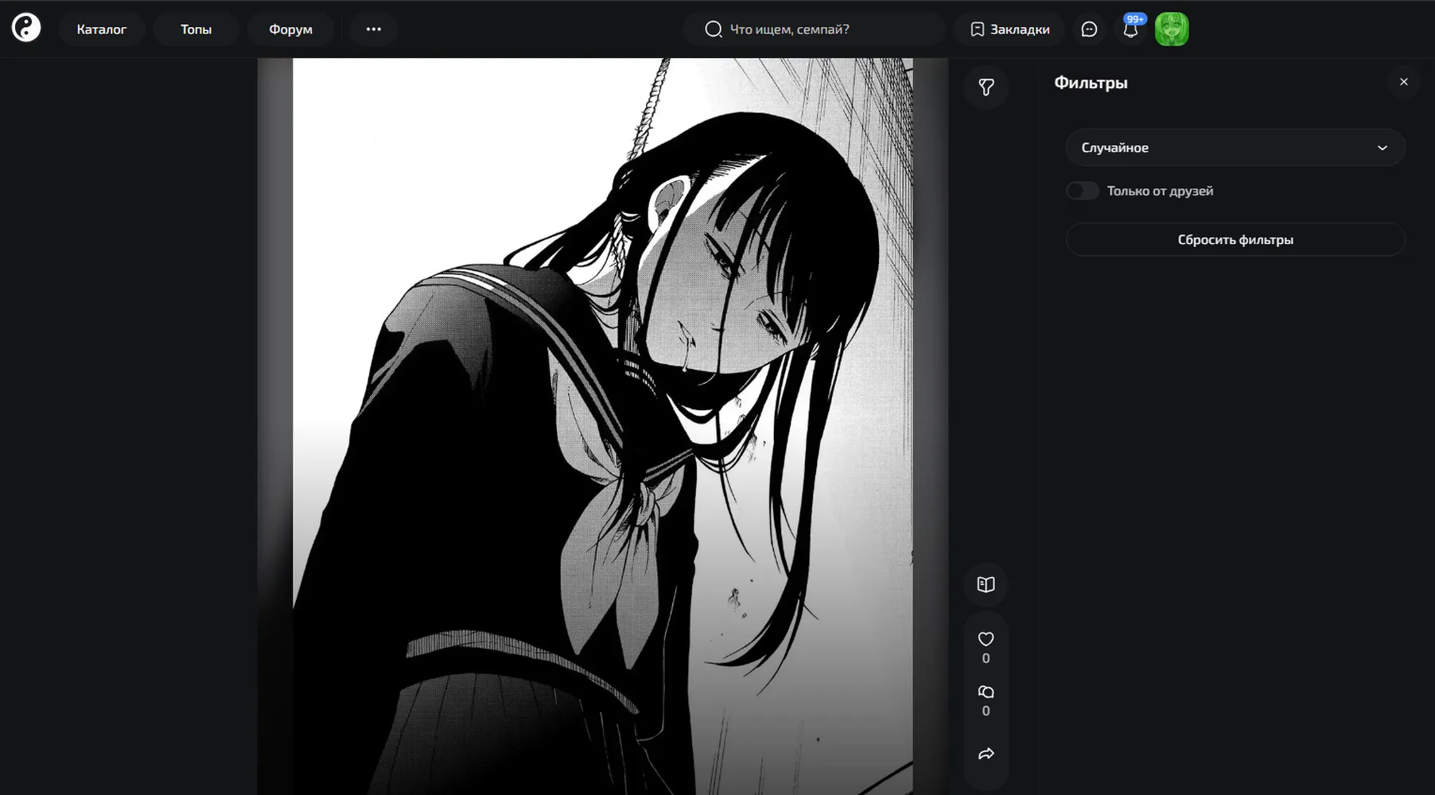Open the filter funnel icon
The height and width of the screenshot is (795, 1435).
coord(986,87)
